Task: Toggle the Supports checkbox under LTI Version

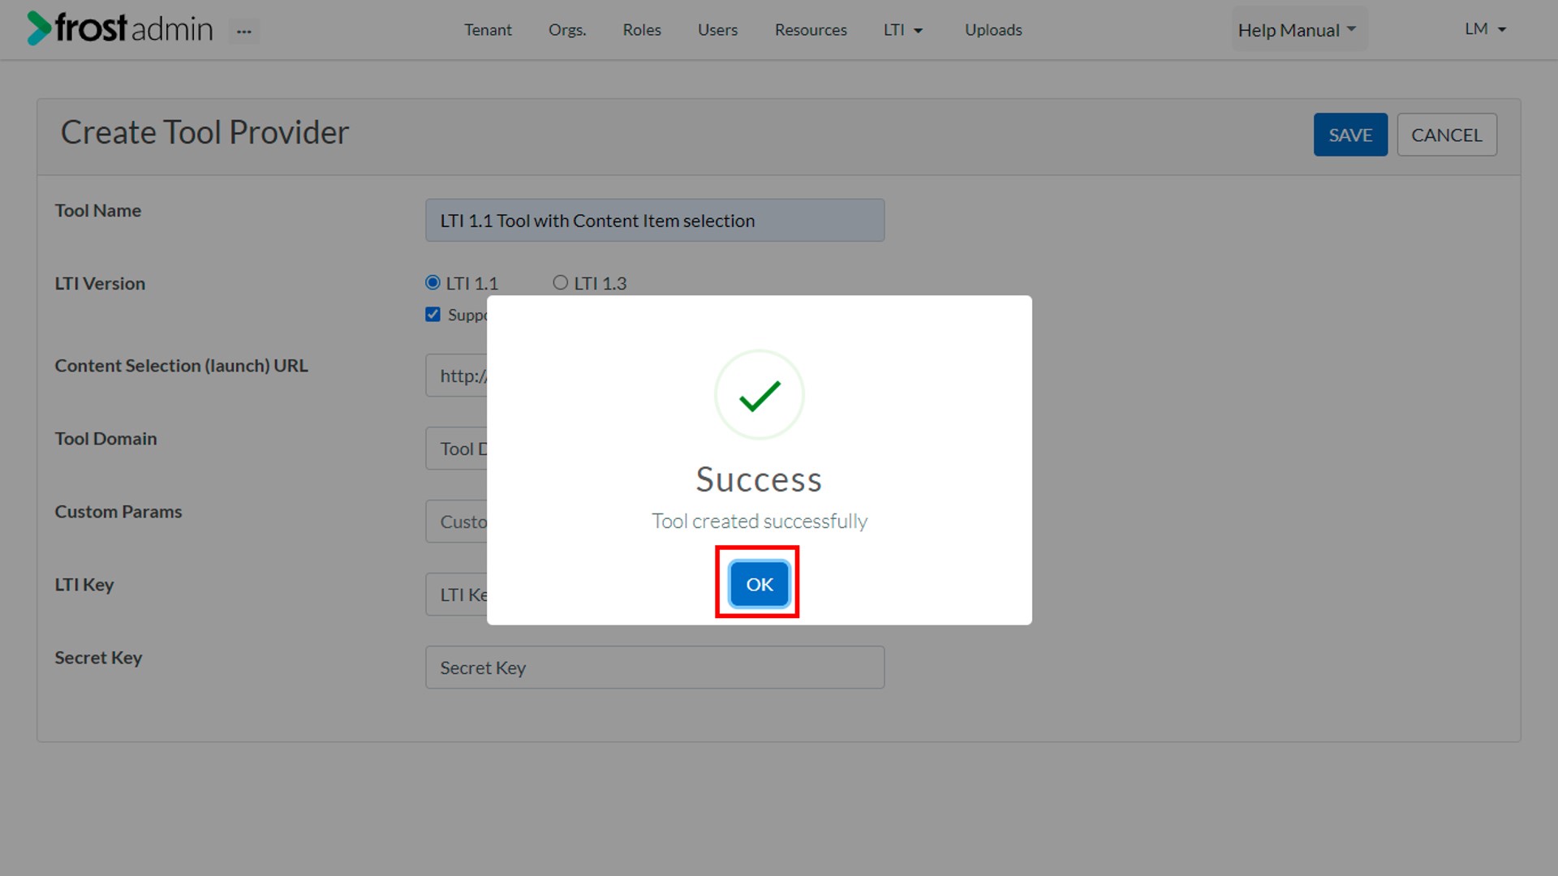Action: tap(433, 315)
